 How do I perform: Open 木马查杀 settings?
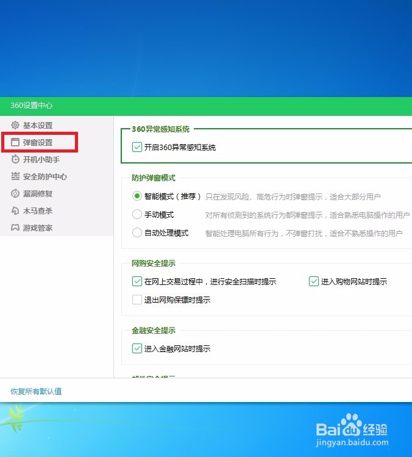tap(38, 211)
